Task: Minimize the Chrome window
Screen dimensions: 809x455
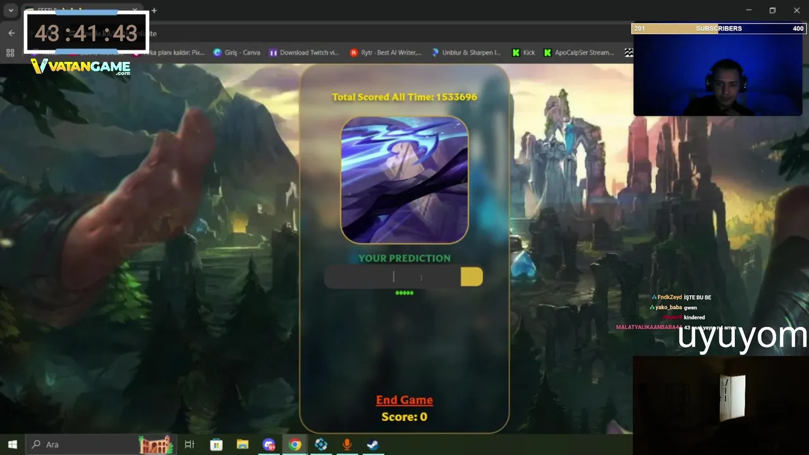Action: [x=748, y=10]
